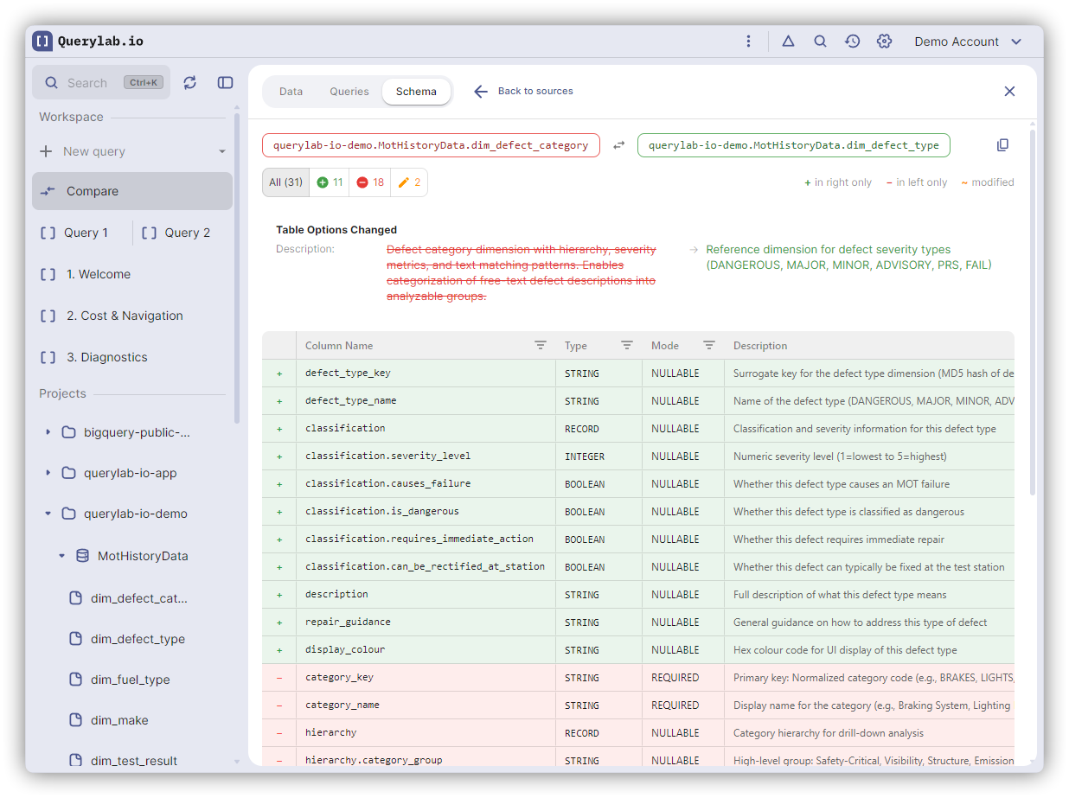Click the Back to sources link
Viewport: 1069px width, 798px height.
click(523, 92)
